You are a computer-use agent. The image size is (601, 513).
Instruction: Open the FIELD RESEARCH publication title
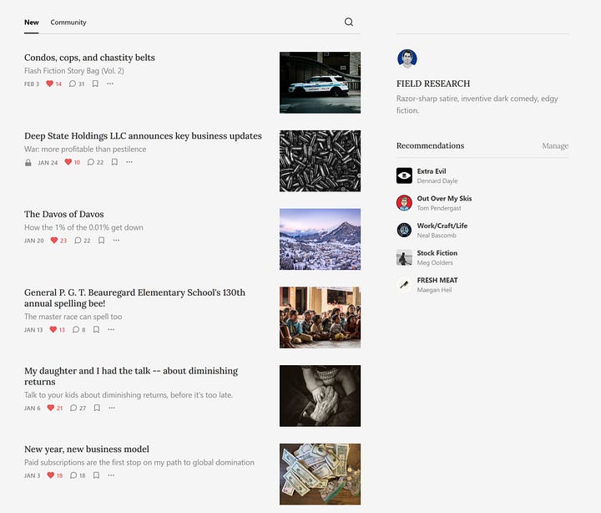point(433,84)
